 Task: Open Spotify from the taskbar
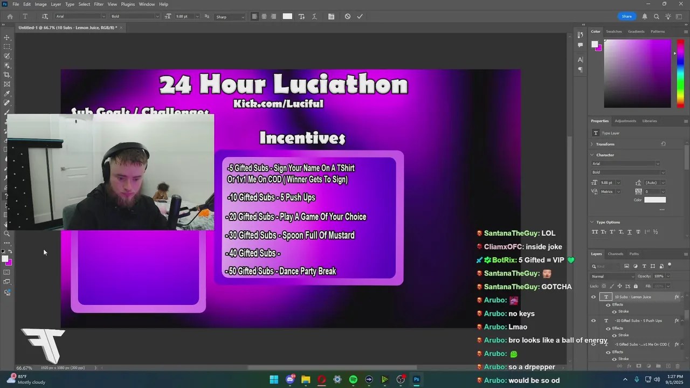coord(353,379)
